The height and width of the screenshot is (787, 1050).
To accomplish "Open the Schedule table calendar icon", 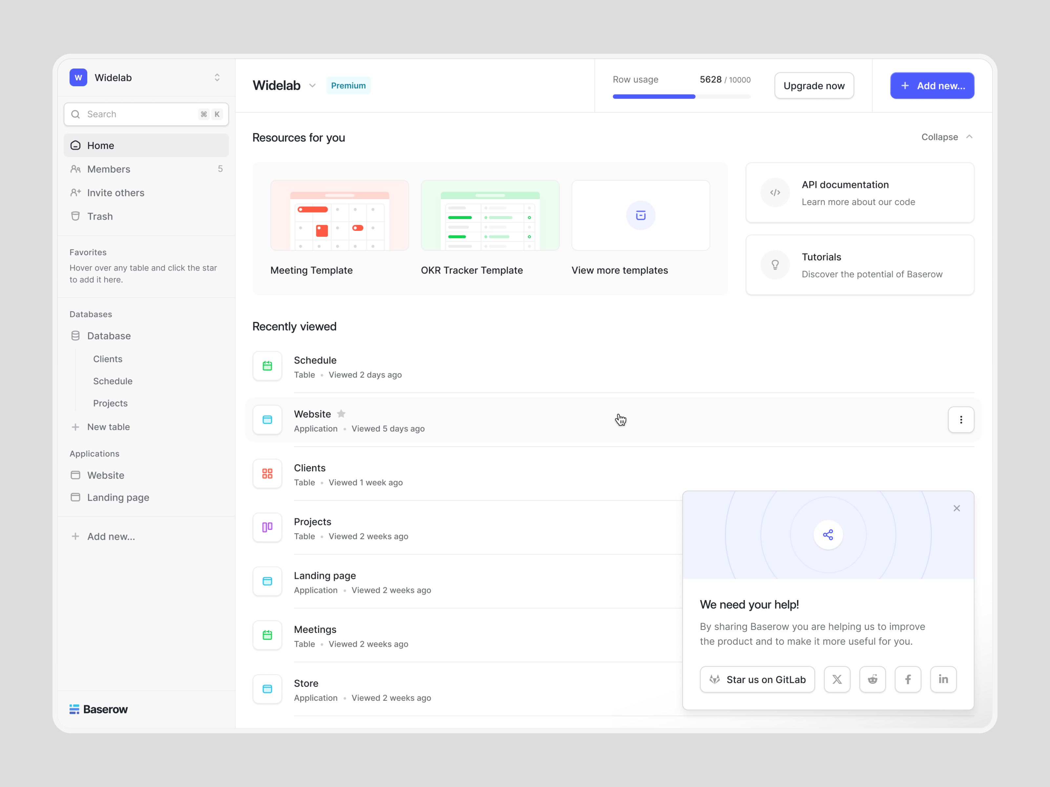I will pyautogui.click(x=267, y=366).
